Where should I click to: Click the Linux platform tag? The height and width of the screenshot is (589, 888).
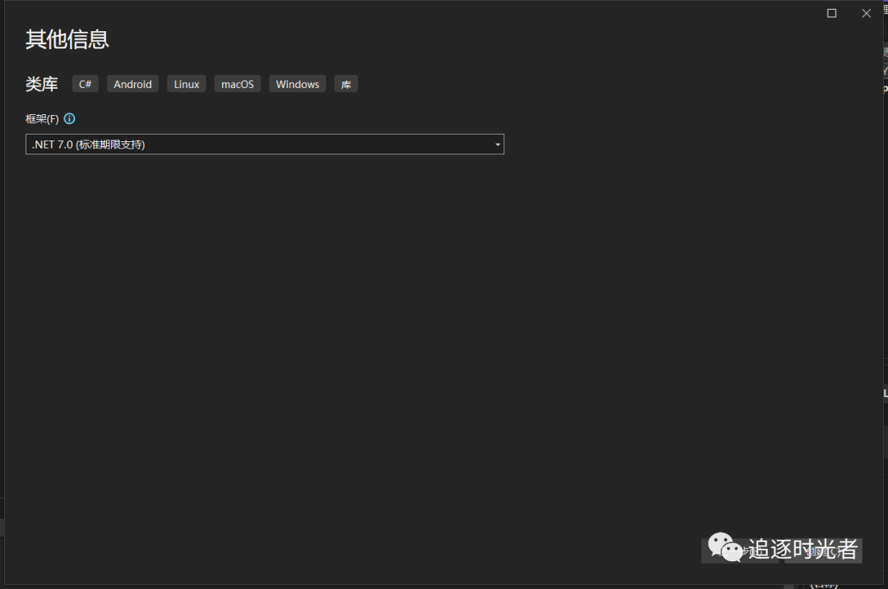pos(187,84)
